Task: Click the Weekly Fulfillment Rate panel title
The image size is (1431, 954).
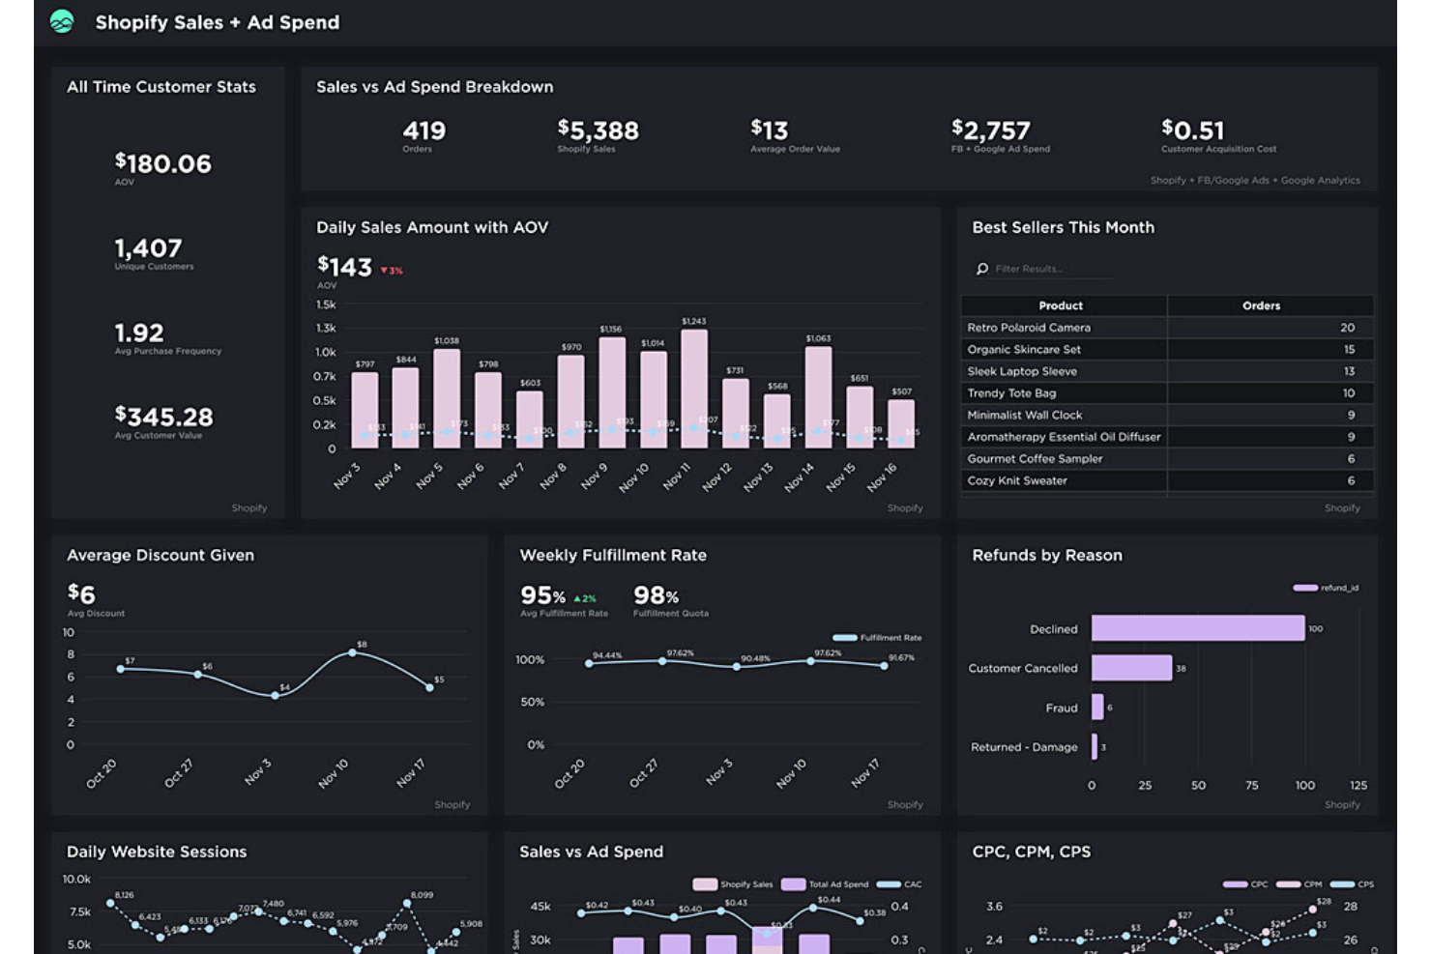Action: click(613, 556)
